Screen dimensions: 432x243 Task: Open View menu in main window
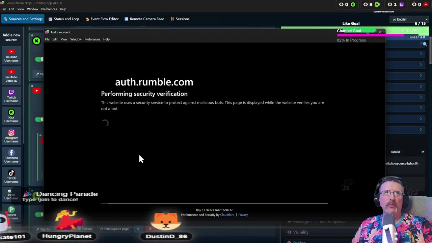(21, 9)
